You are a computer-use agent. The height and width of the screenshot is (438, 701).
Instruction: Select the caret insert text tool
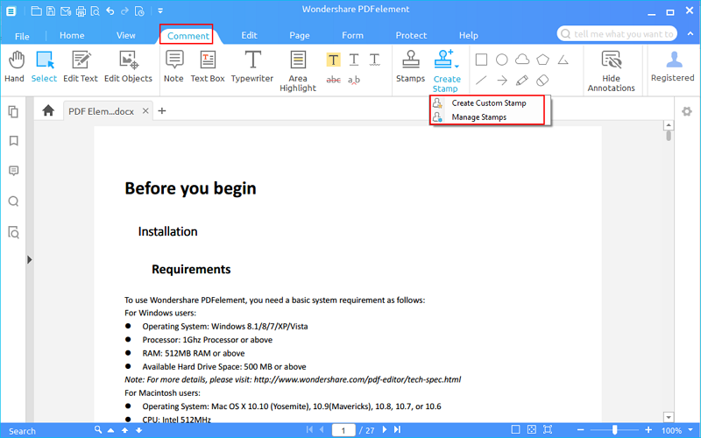click(354, 80)
